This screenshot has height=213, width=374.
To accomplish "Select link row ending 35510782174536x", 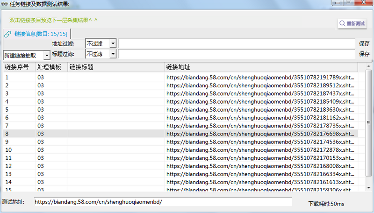I will (180, 142).
